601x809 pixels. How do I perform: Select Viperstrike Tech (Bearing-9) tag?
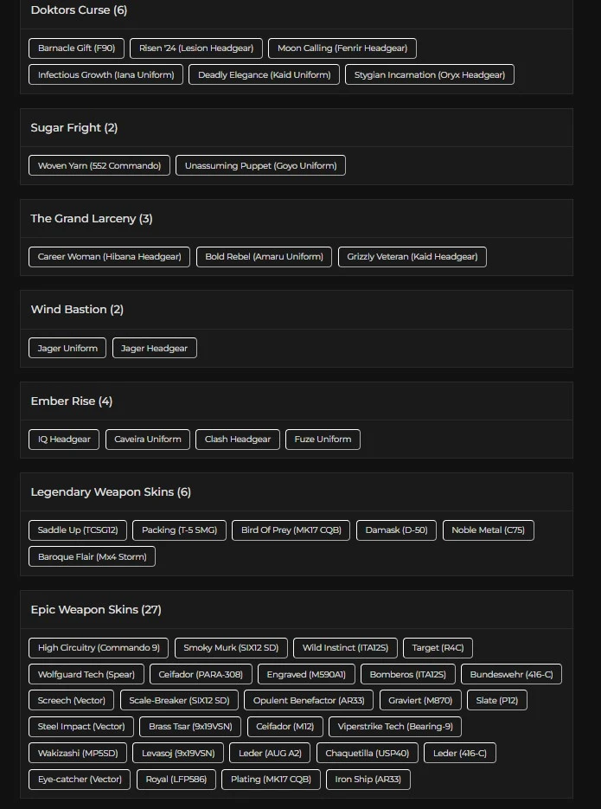pos(394,727)
